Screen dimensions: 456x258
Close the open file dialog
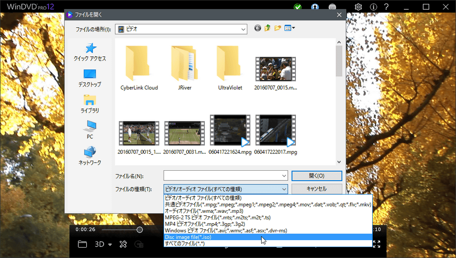pyautogui.click(x=339, y=14)
